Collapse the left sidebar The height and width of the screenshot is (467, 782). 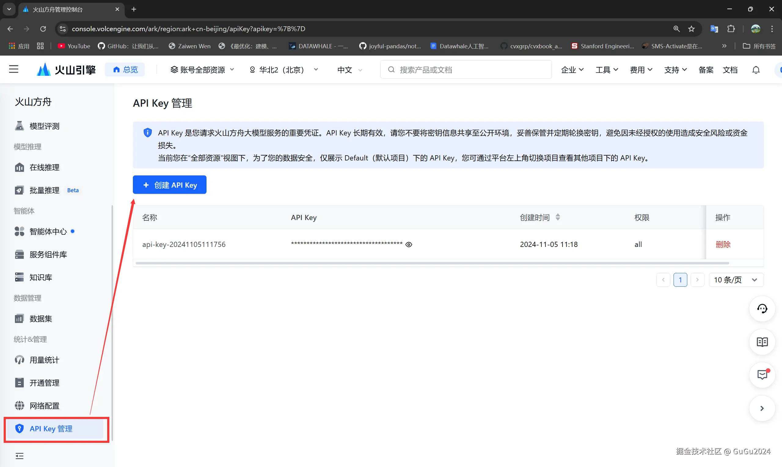[19, 456]
